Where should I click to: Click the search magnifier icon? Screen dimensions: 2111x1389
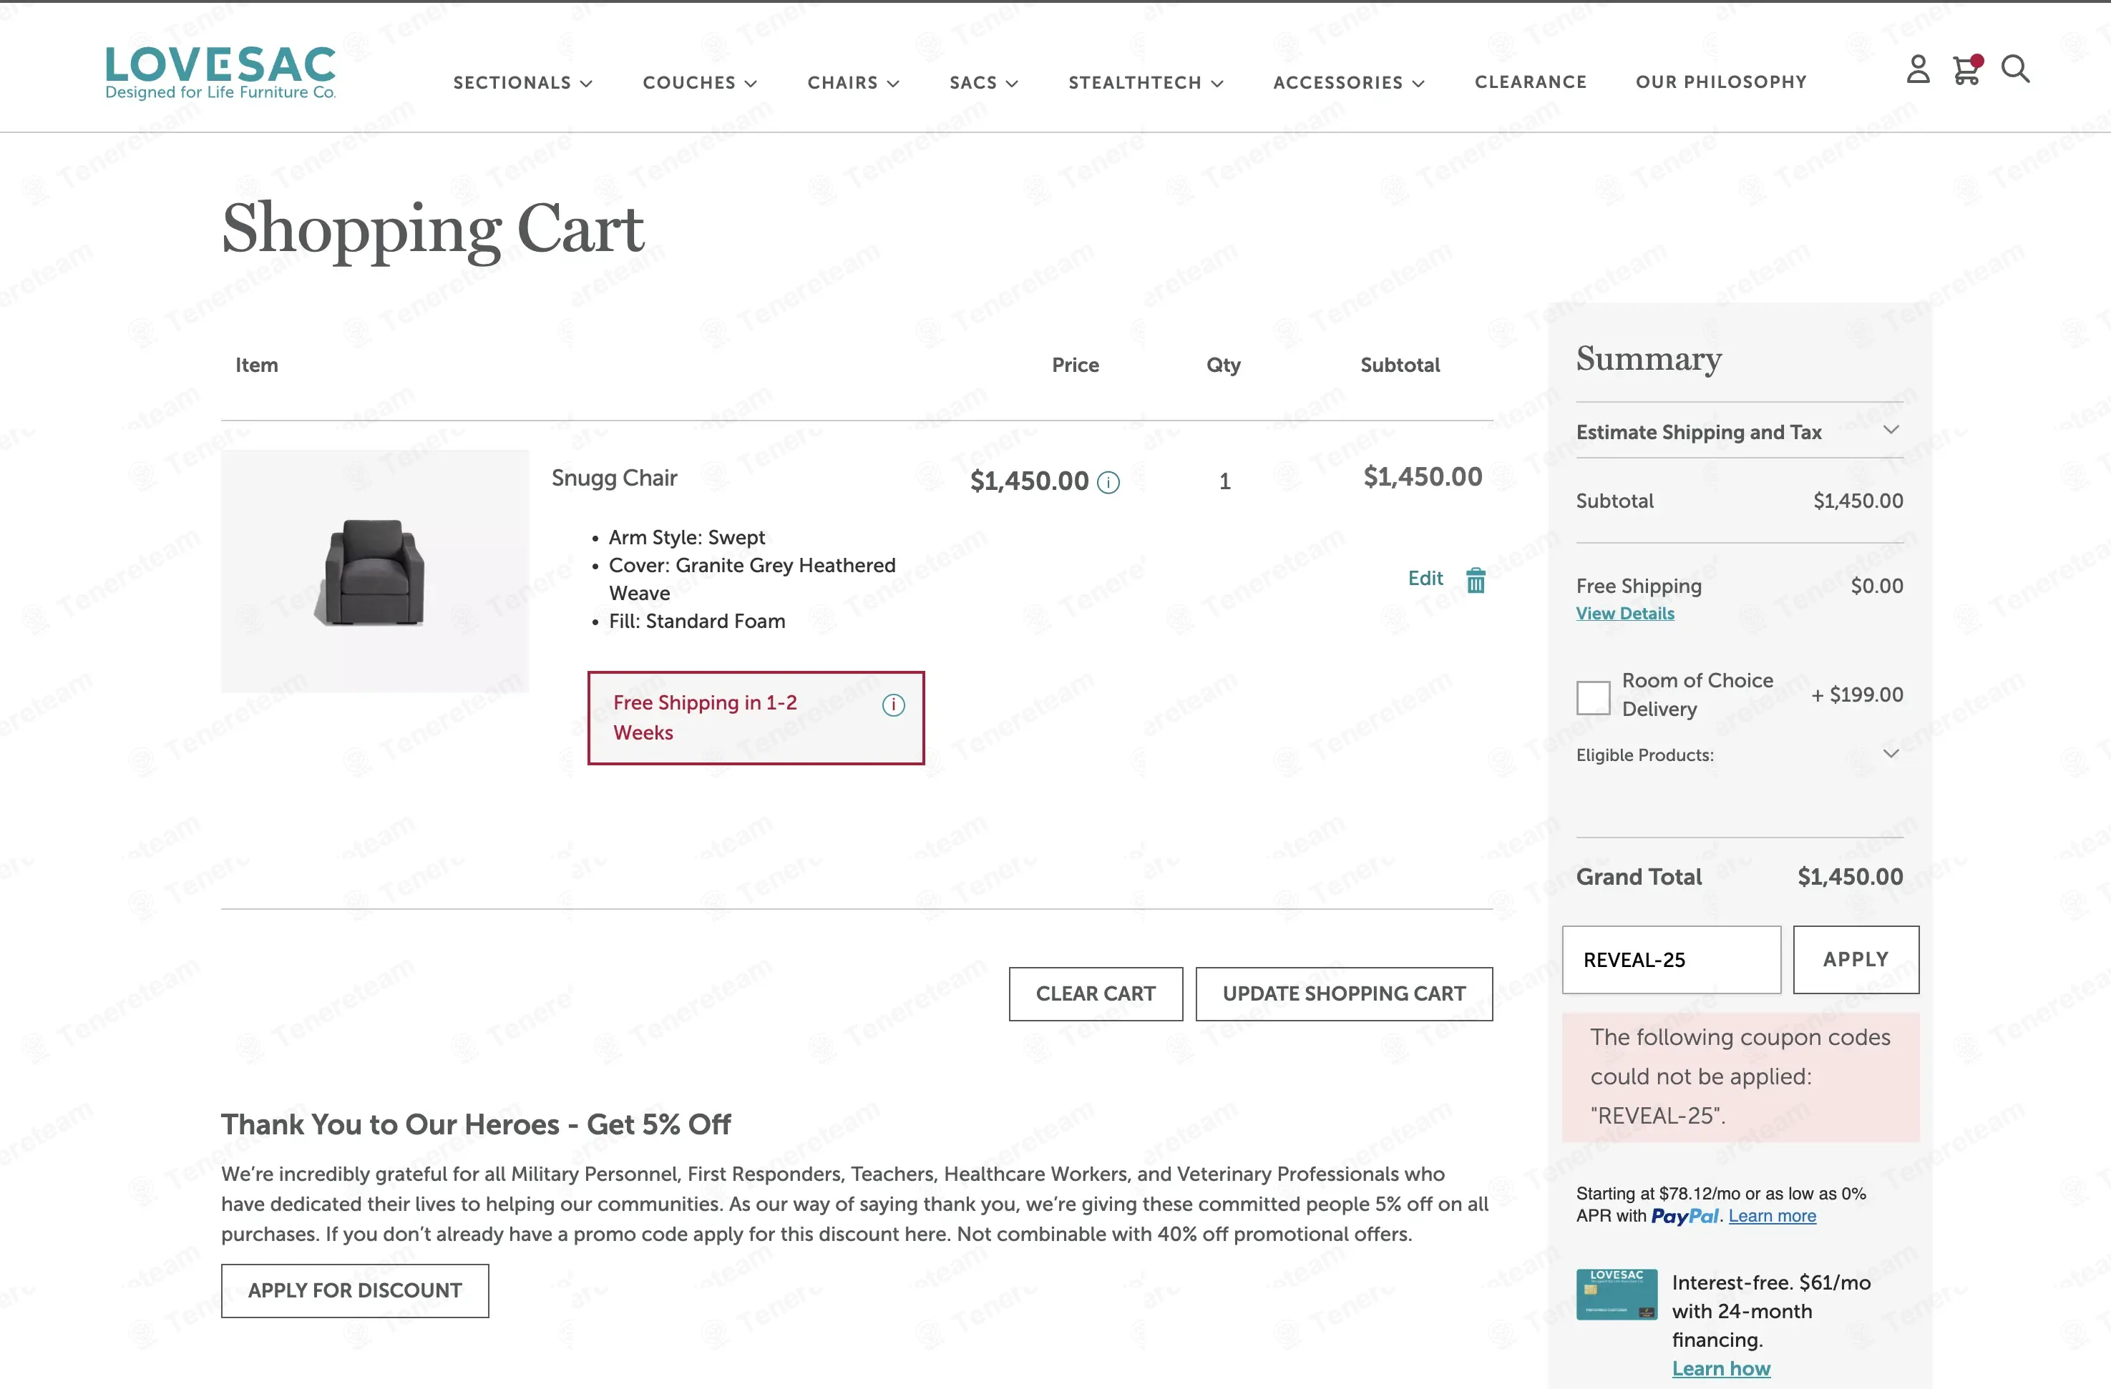(2015, 69)
